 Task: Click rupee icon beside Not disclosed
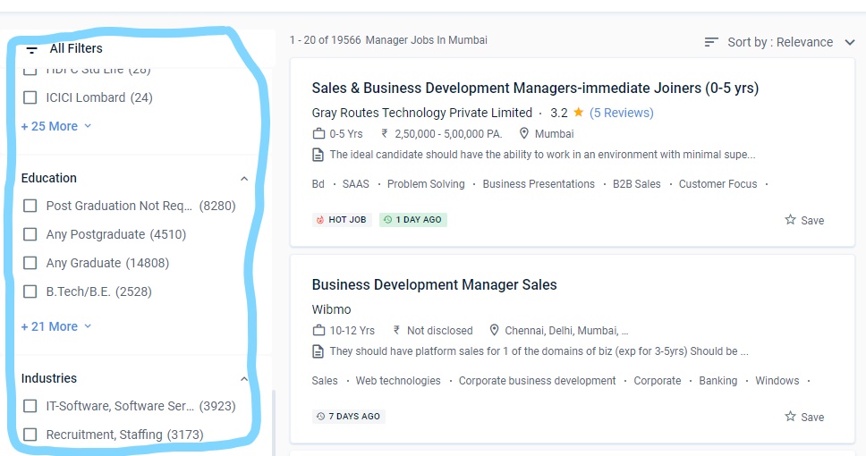click(x=396, y=330)
